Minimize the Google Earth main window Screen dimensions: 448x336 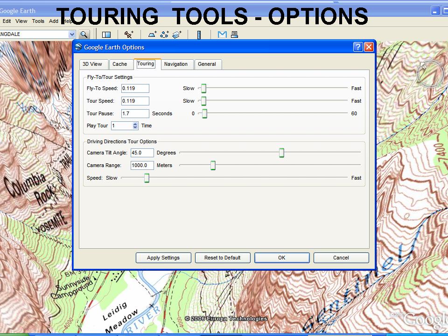coord(435,11)
